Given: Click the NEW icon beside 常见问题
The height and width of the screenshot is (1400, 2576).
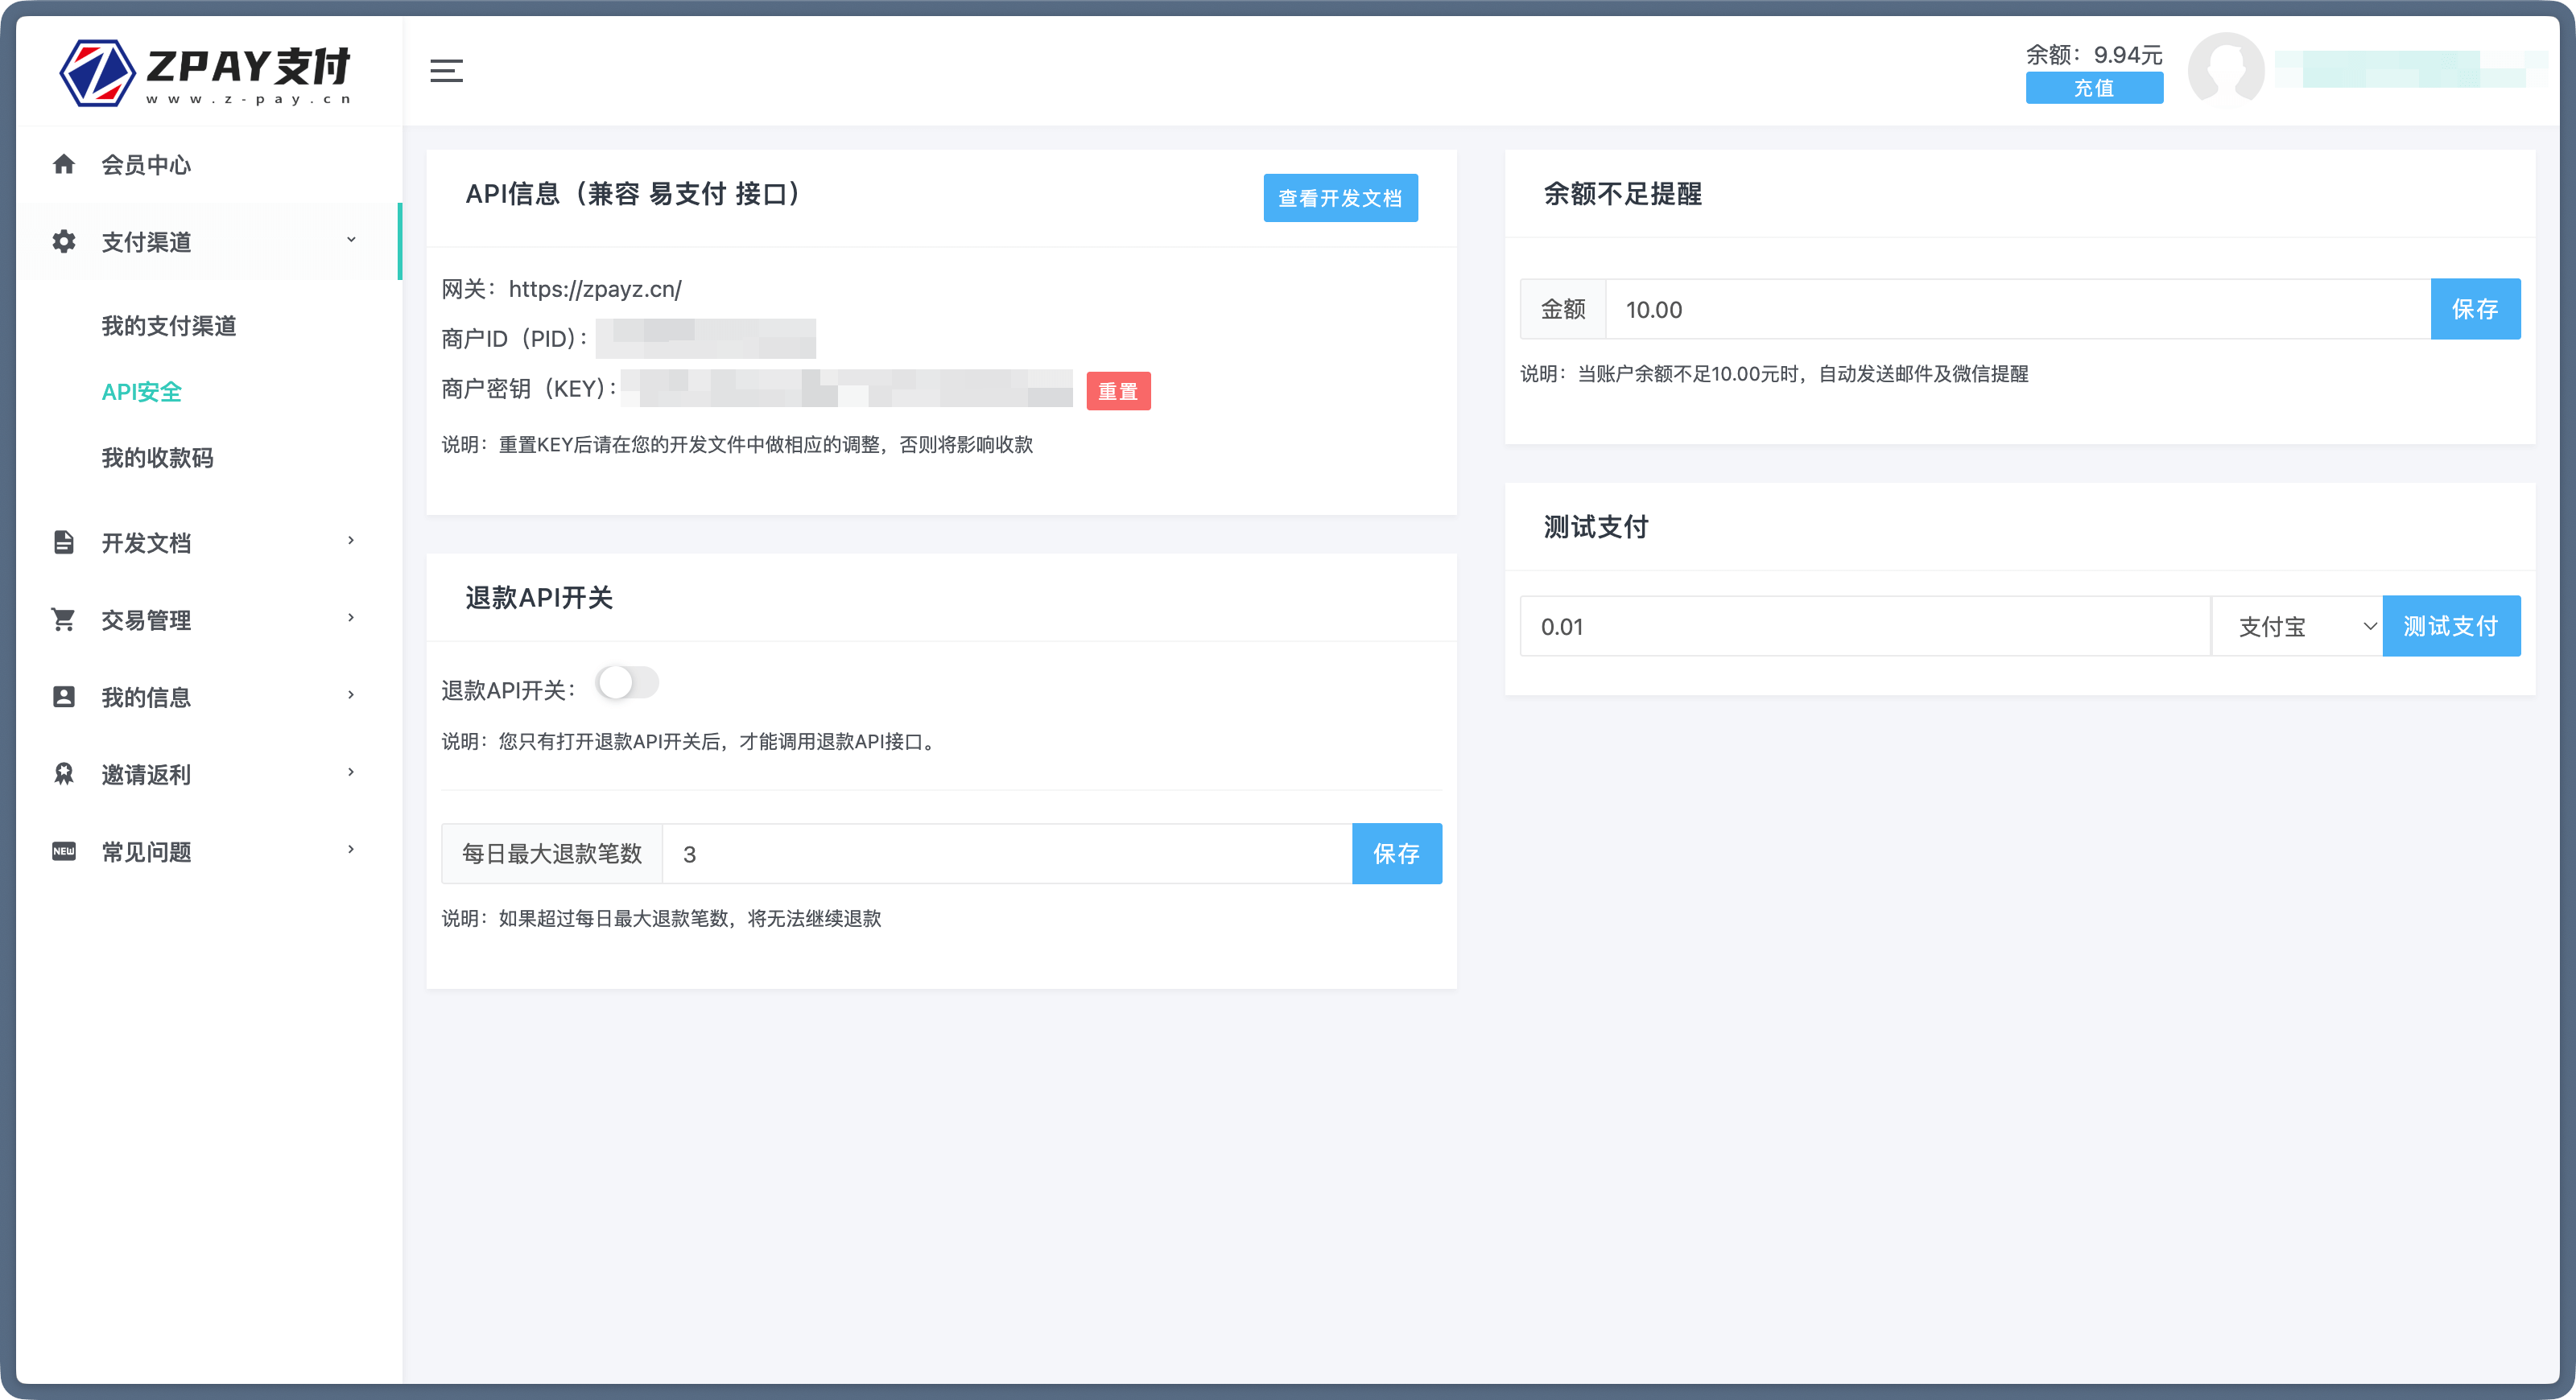Looking at the screenshot, I should pyautogui.click(x=64, y=851).
